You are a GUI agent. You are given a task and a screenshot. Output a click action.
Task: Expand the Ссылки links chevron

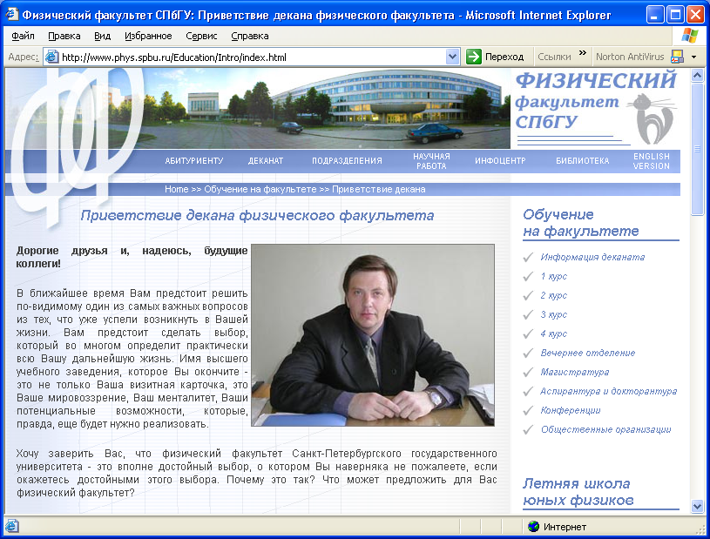click(x=583, y=53)
